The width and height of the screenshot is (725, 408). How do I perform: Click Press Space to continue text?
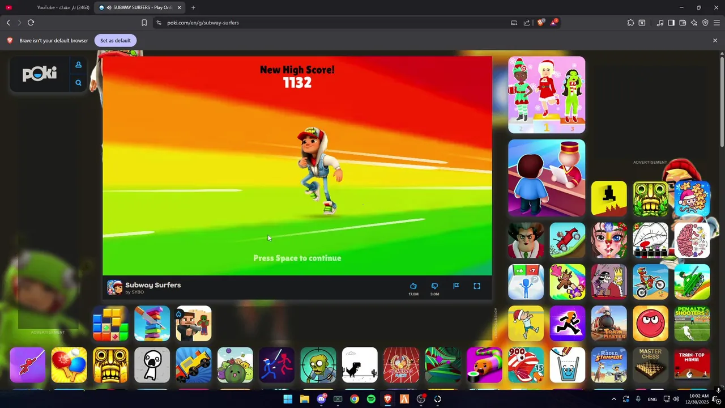297,258
